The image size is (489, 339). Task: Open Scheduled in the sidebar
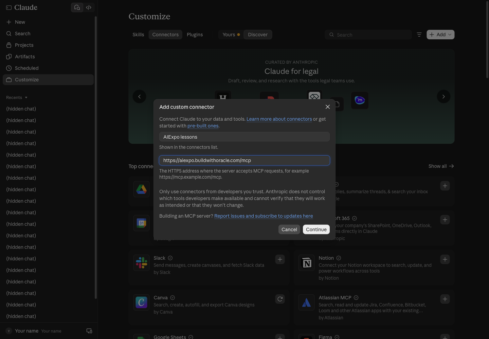pos(48,68)
